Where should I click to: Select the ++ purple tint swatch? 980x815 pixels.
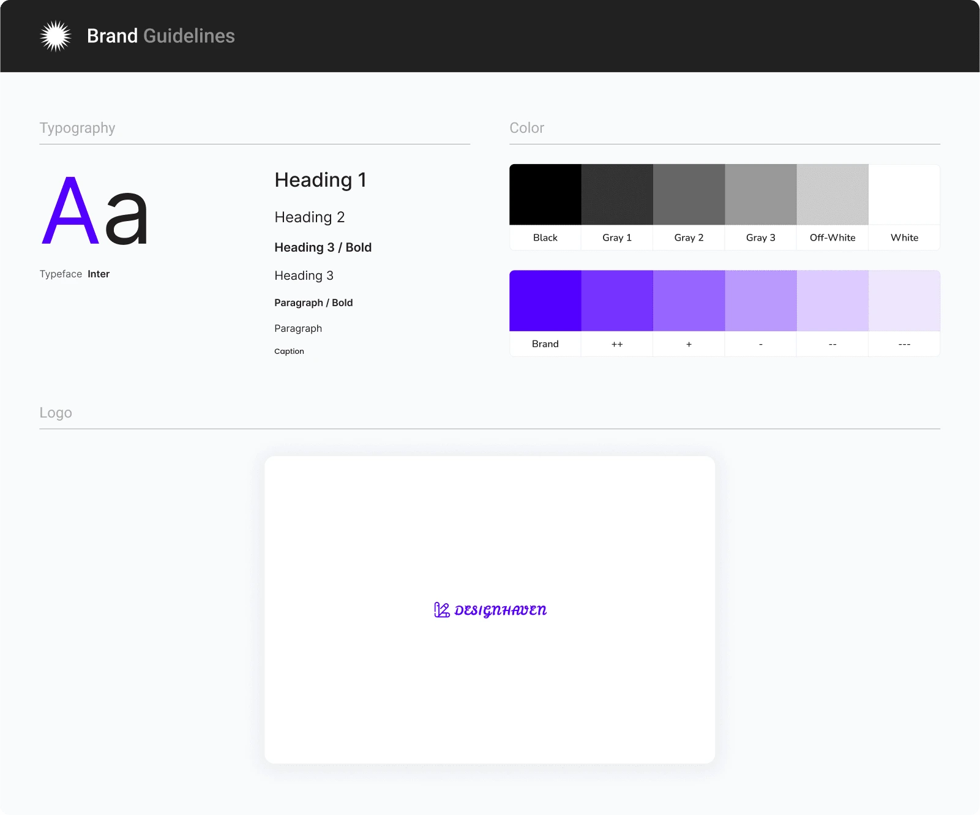click(617, 301)
